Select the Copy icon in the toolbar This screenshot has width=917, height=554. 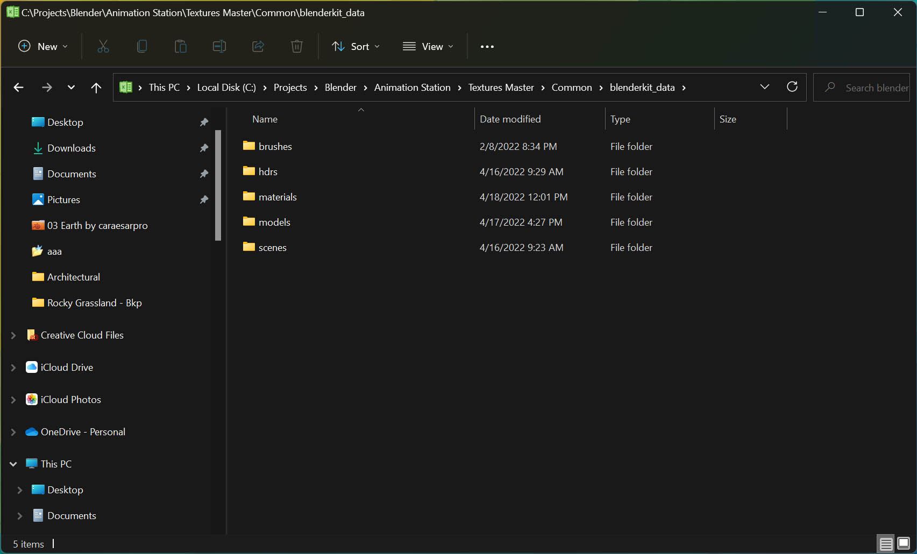pyautogui.click(x=142, y=46)
